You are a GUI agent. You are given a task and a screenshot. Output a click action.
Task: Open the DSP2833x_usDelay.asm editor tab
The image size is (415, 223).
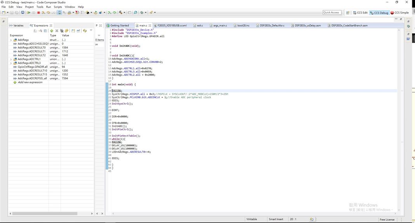click(x=306, y=26)
